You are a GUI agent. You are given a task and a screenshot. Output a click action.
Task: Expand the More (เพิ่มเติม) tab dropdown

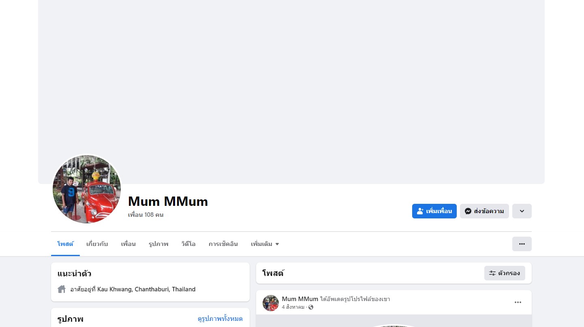click(265, 244)
